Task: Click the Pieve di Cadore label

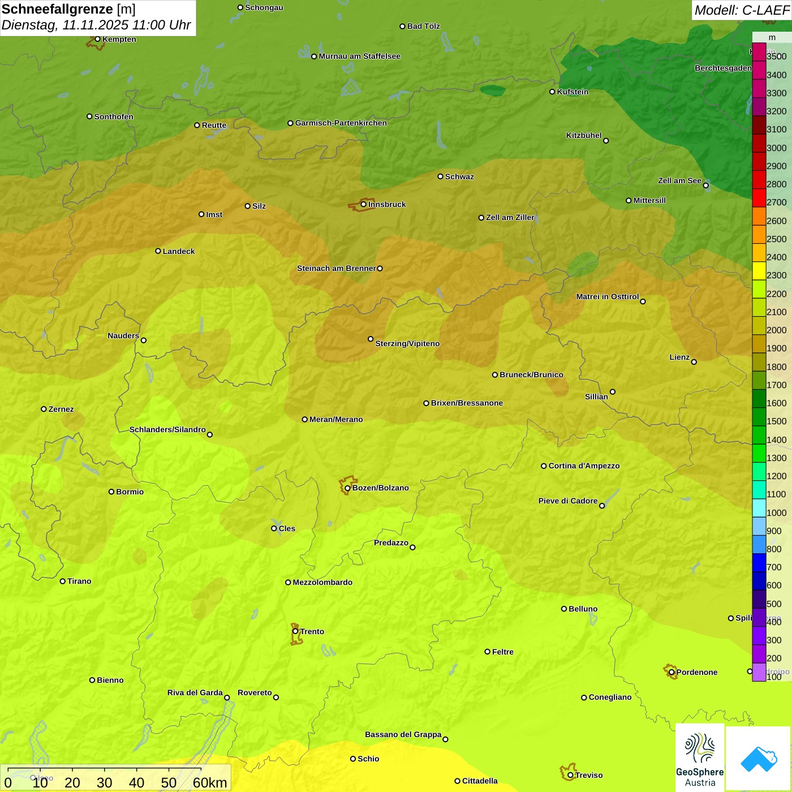Action: tap(568, 501)
